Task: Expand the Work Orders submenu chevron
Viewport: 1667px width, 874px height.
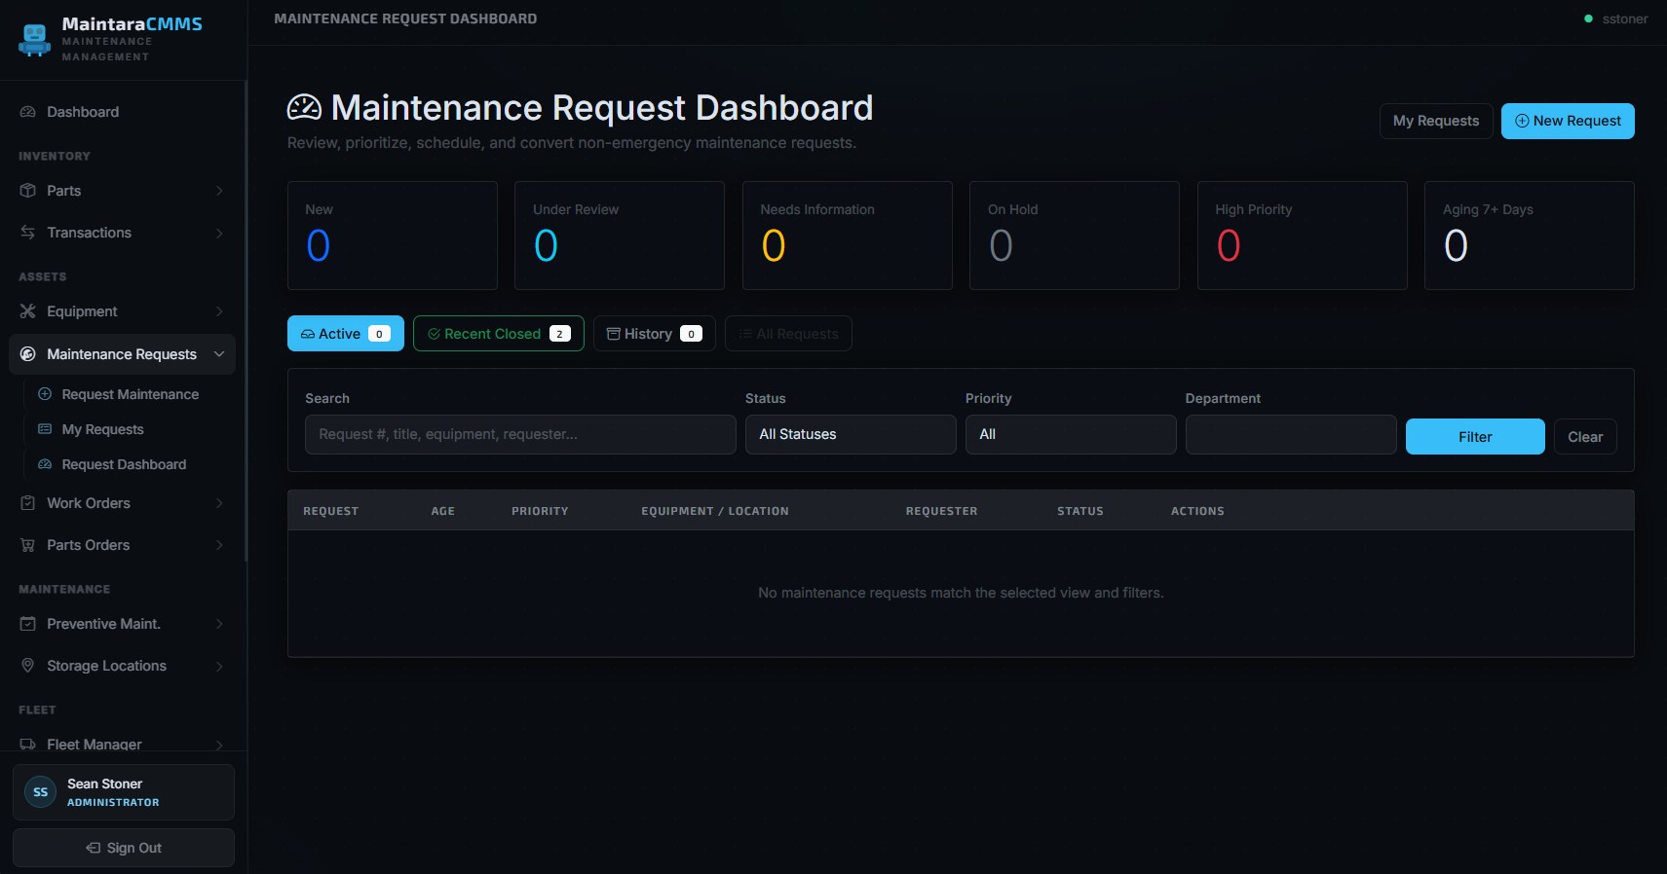Action: tap(219, 503)
